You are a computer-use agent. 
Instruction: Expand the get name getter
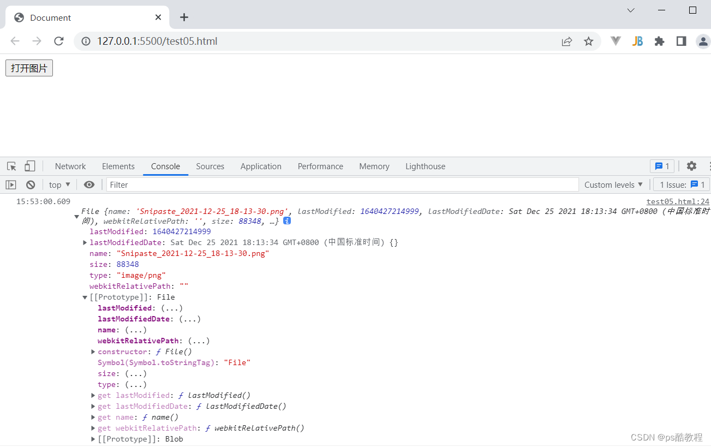[93, 418]
